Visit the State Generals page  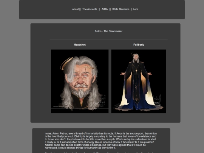[121, 9]
